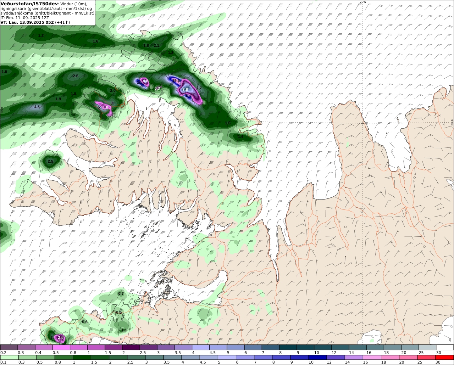Choose the dark teal swatch labelled 8 in upper row
Screen dimensions: 454x365
[288, 347]
